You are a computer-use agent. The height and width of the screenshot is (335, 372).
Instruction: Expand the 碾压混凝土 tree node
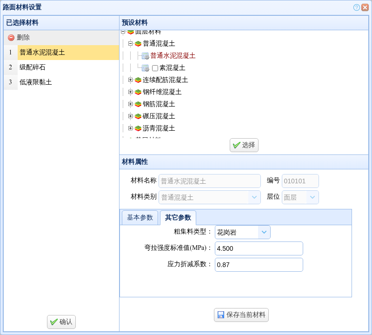click(x=130, y=116)
